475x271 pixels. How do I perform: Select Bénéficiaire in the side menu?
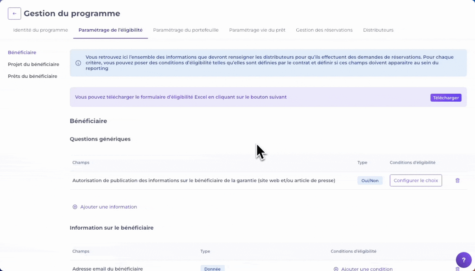[x=22, y=53]
